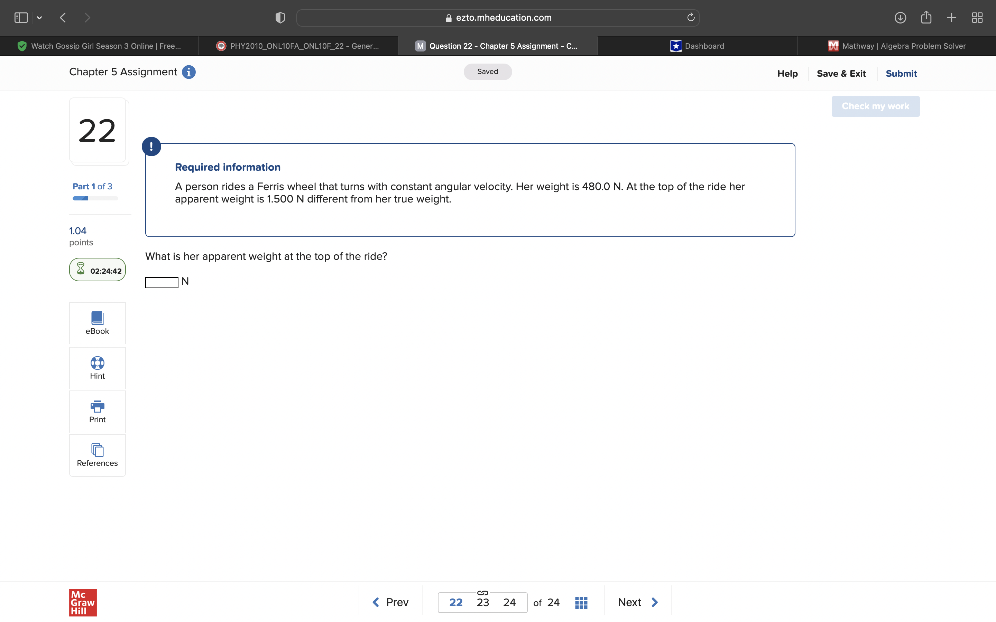Click the apparent weight answer field
Image resolution: width=996 pixels, height=622 pixels.
(162, 282)
